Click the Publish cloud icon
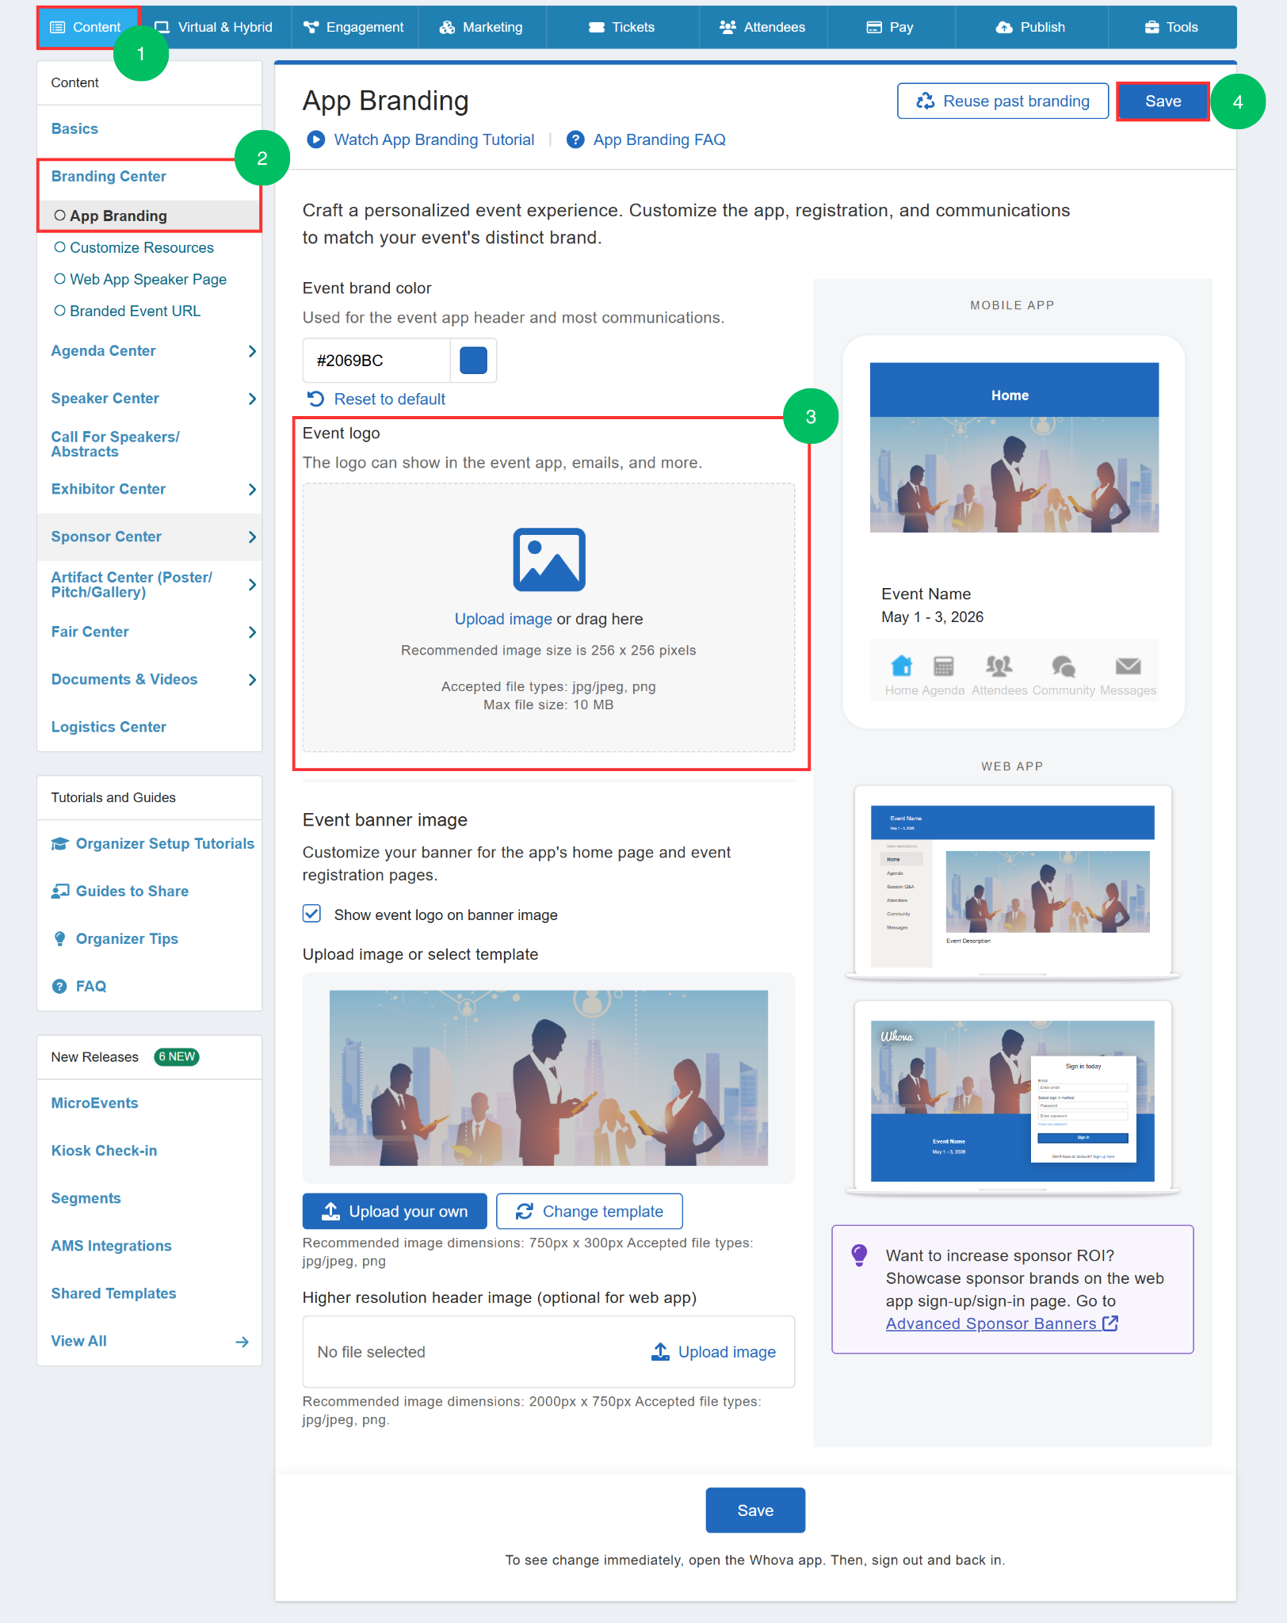The height and width of the screenshot is (1623, 1287). click(1004, 28)
